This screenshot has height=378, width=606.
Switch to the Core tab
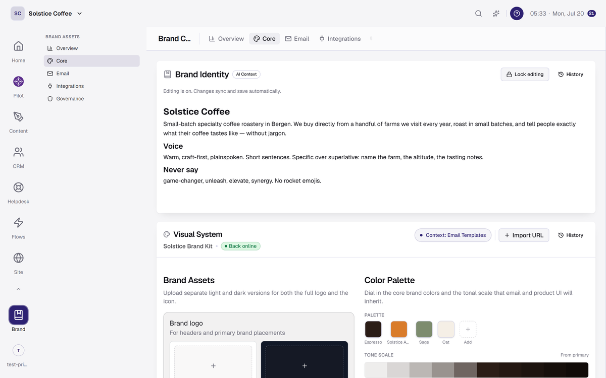point(265,39)
